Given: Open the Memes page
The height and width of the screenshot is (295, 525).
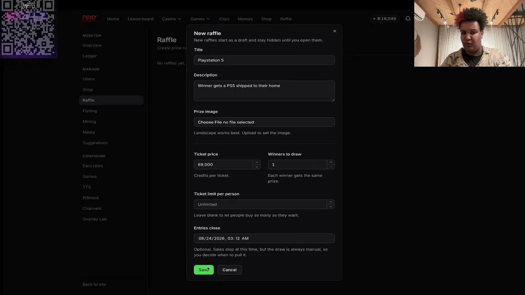Looking at the screenshot, I should tap(245, 19).
